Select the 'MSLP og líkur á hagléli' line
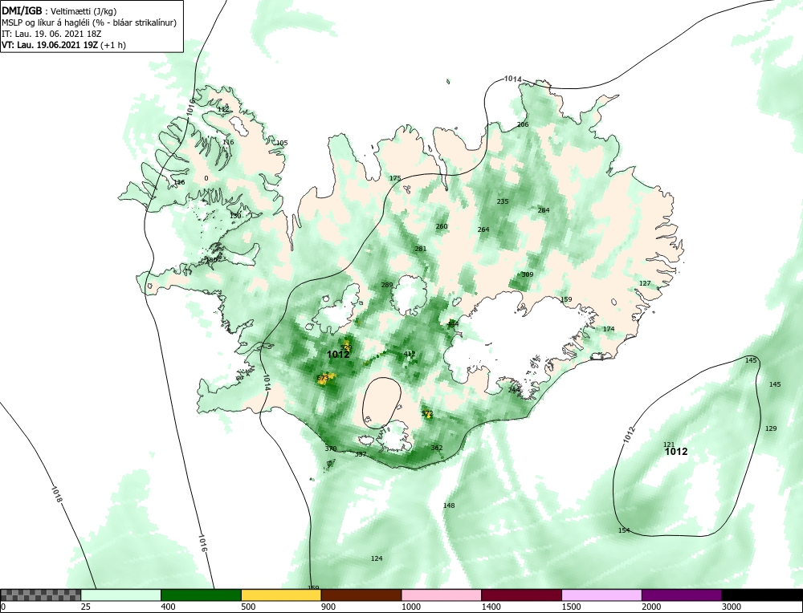Image resolution: width=803 pixels, height=613 pixels. tap(89, 22)
